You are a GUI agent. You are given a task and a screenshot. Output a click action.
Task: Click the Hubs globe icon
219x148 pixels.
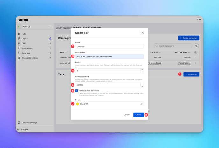(x=19, y=34)
